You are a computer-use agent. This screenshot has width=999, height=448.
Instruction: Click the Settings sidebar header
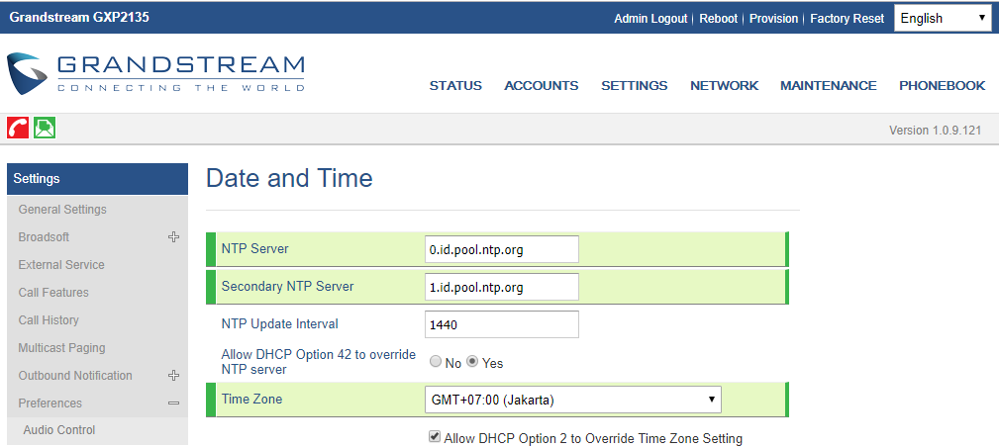point(97,179)
